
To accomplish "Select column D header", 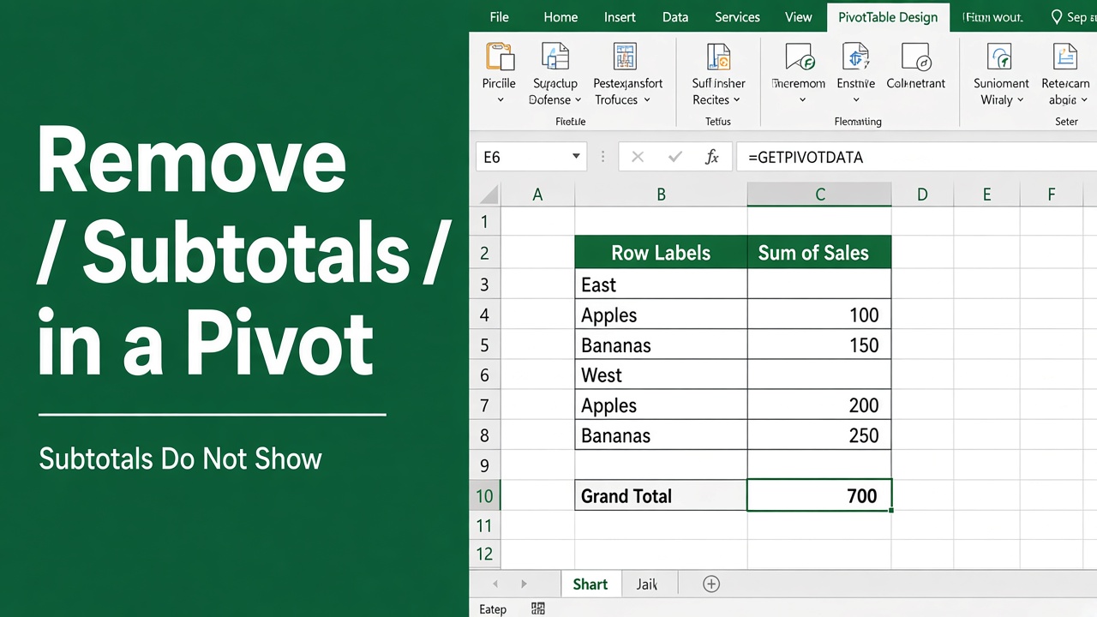I will click(922, 195).
